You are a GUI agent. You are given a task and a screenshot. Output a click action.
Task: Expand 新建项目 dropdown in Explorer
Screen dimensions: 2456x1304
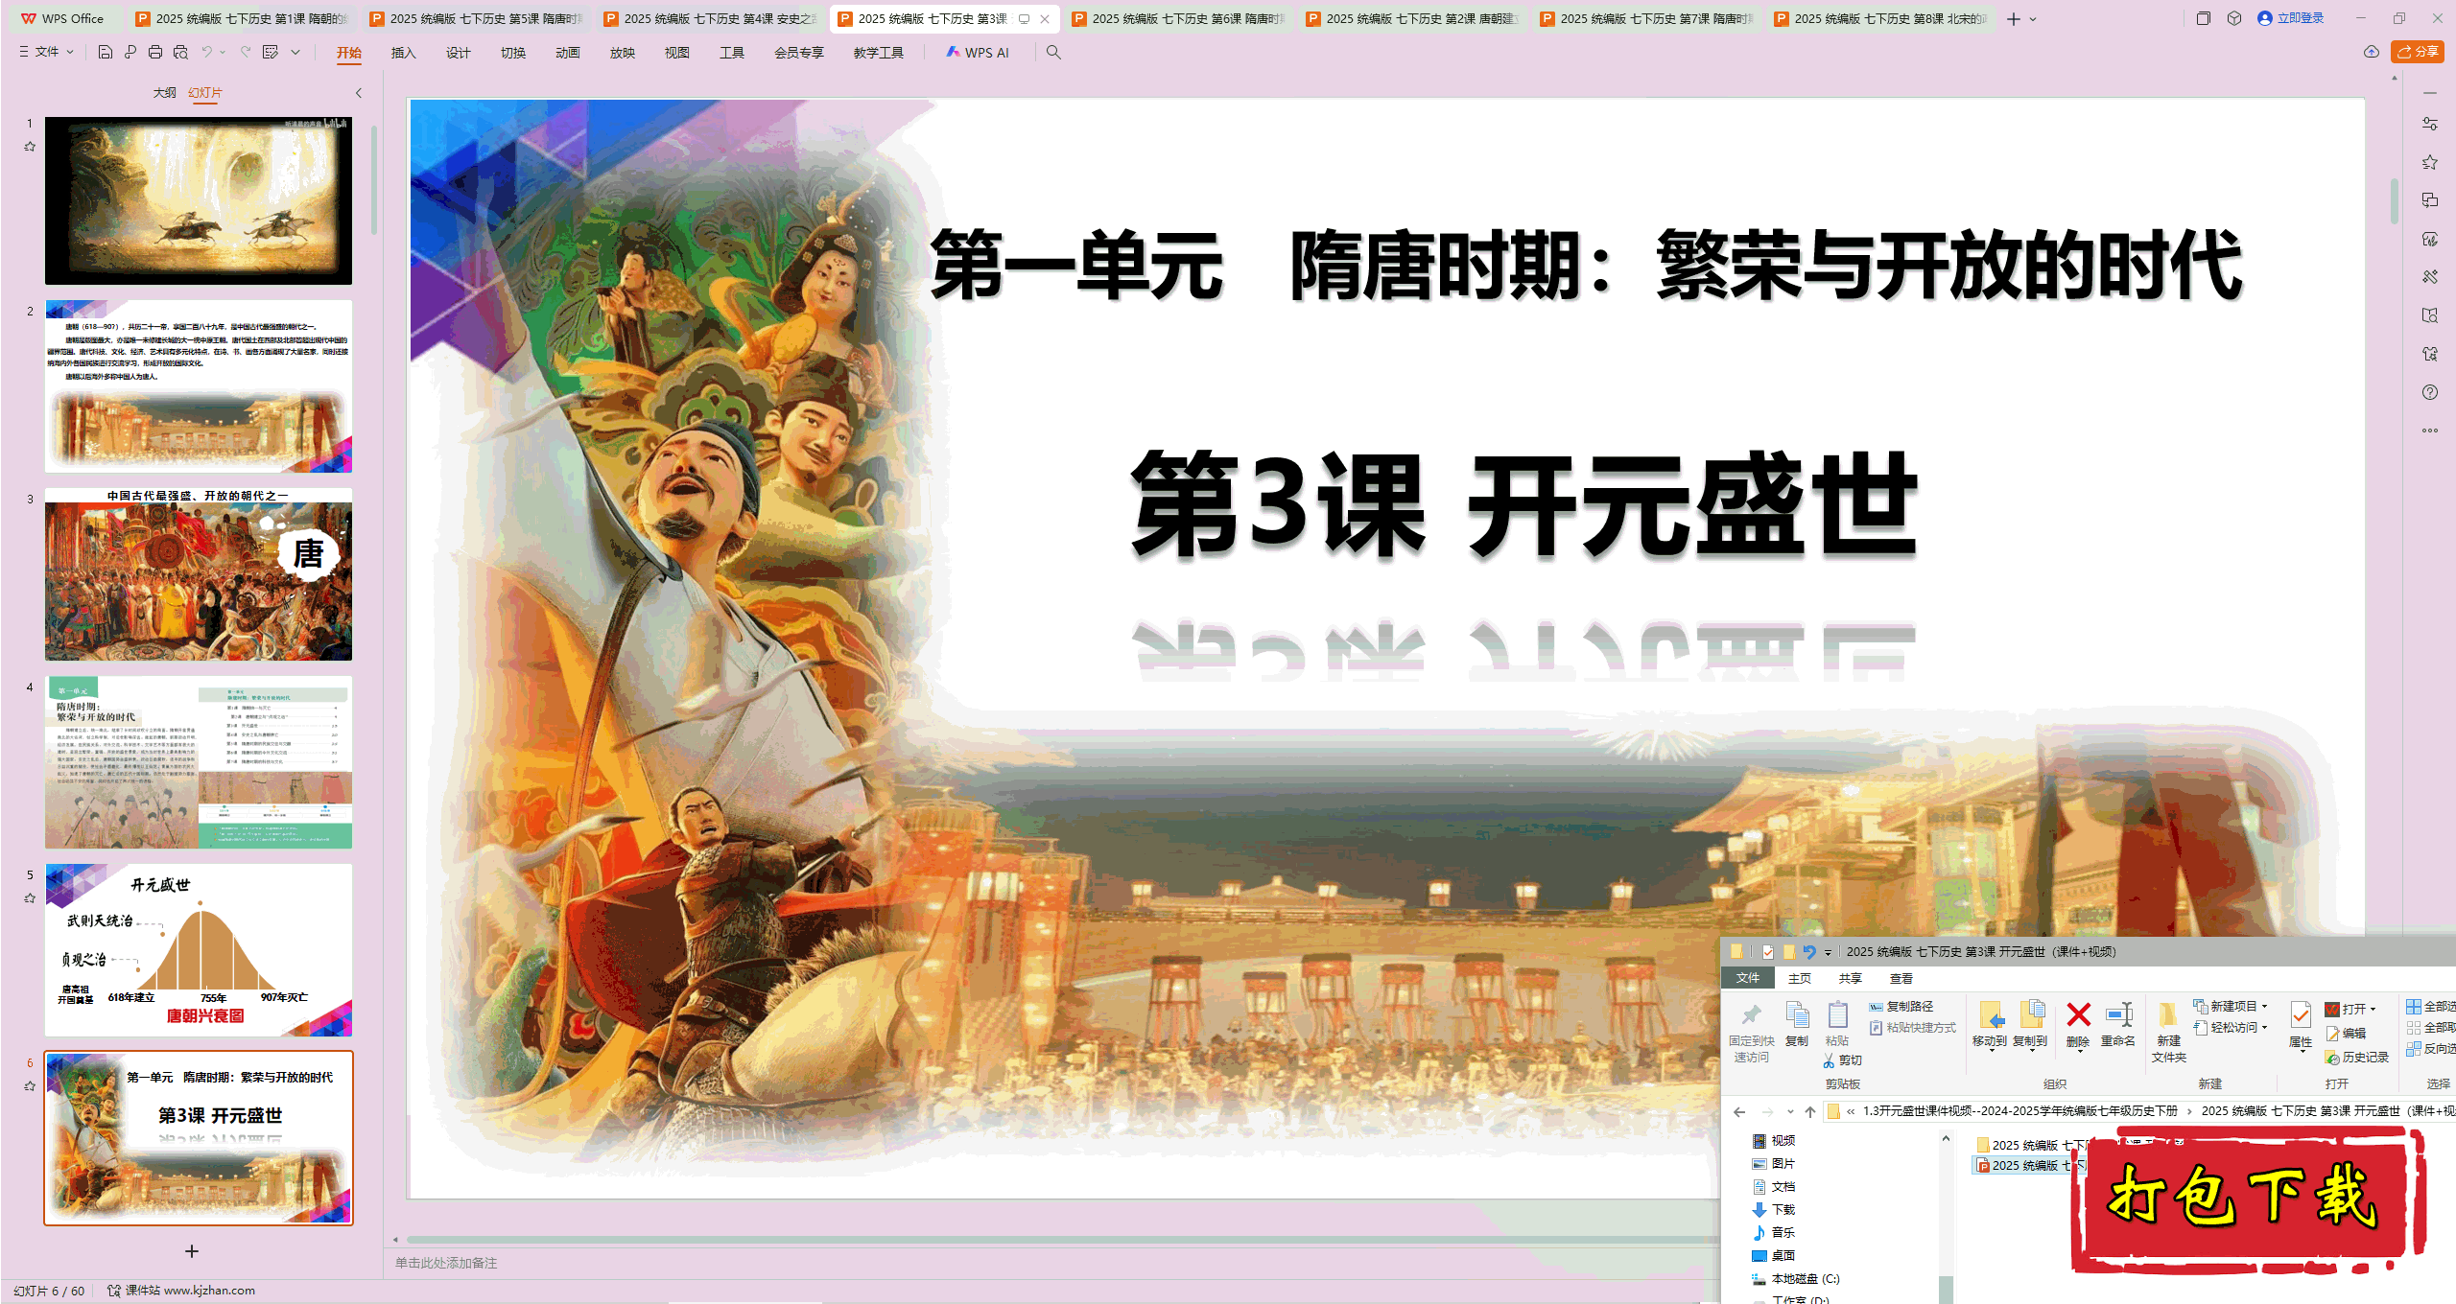(x=2264, y=1006)
